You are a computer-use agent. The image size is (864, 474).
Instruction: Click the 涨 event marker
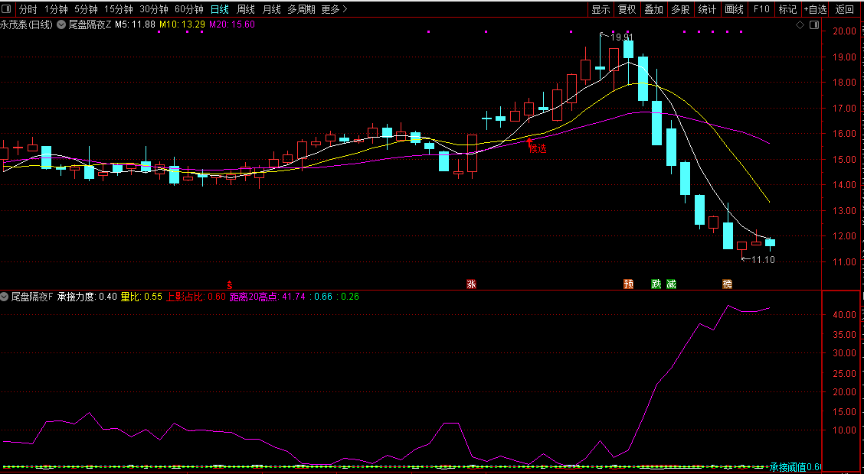[x=471, y=284]
